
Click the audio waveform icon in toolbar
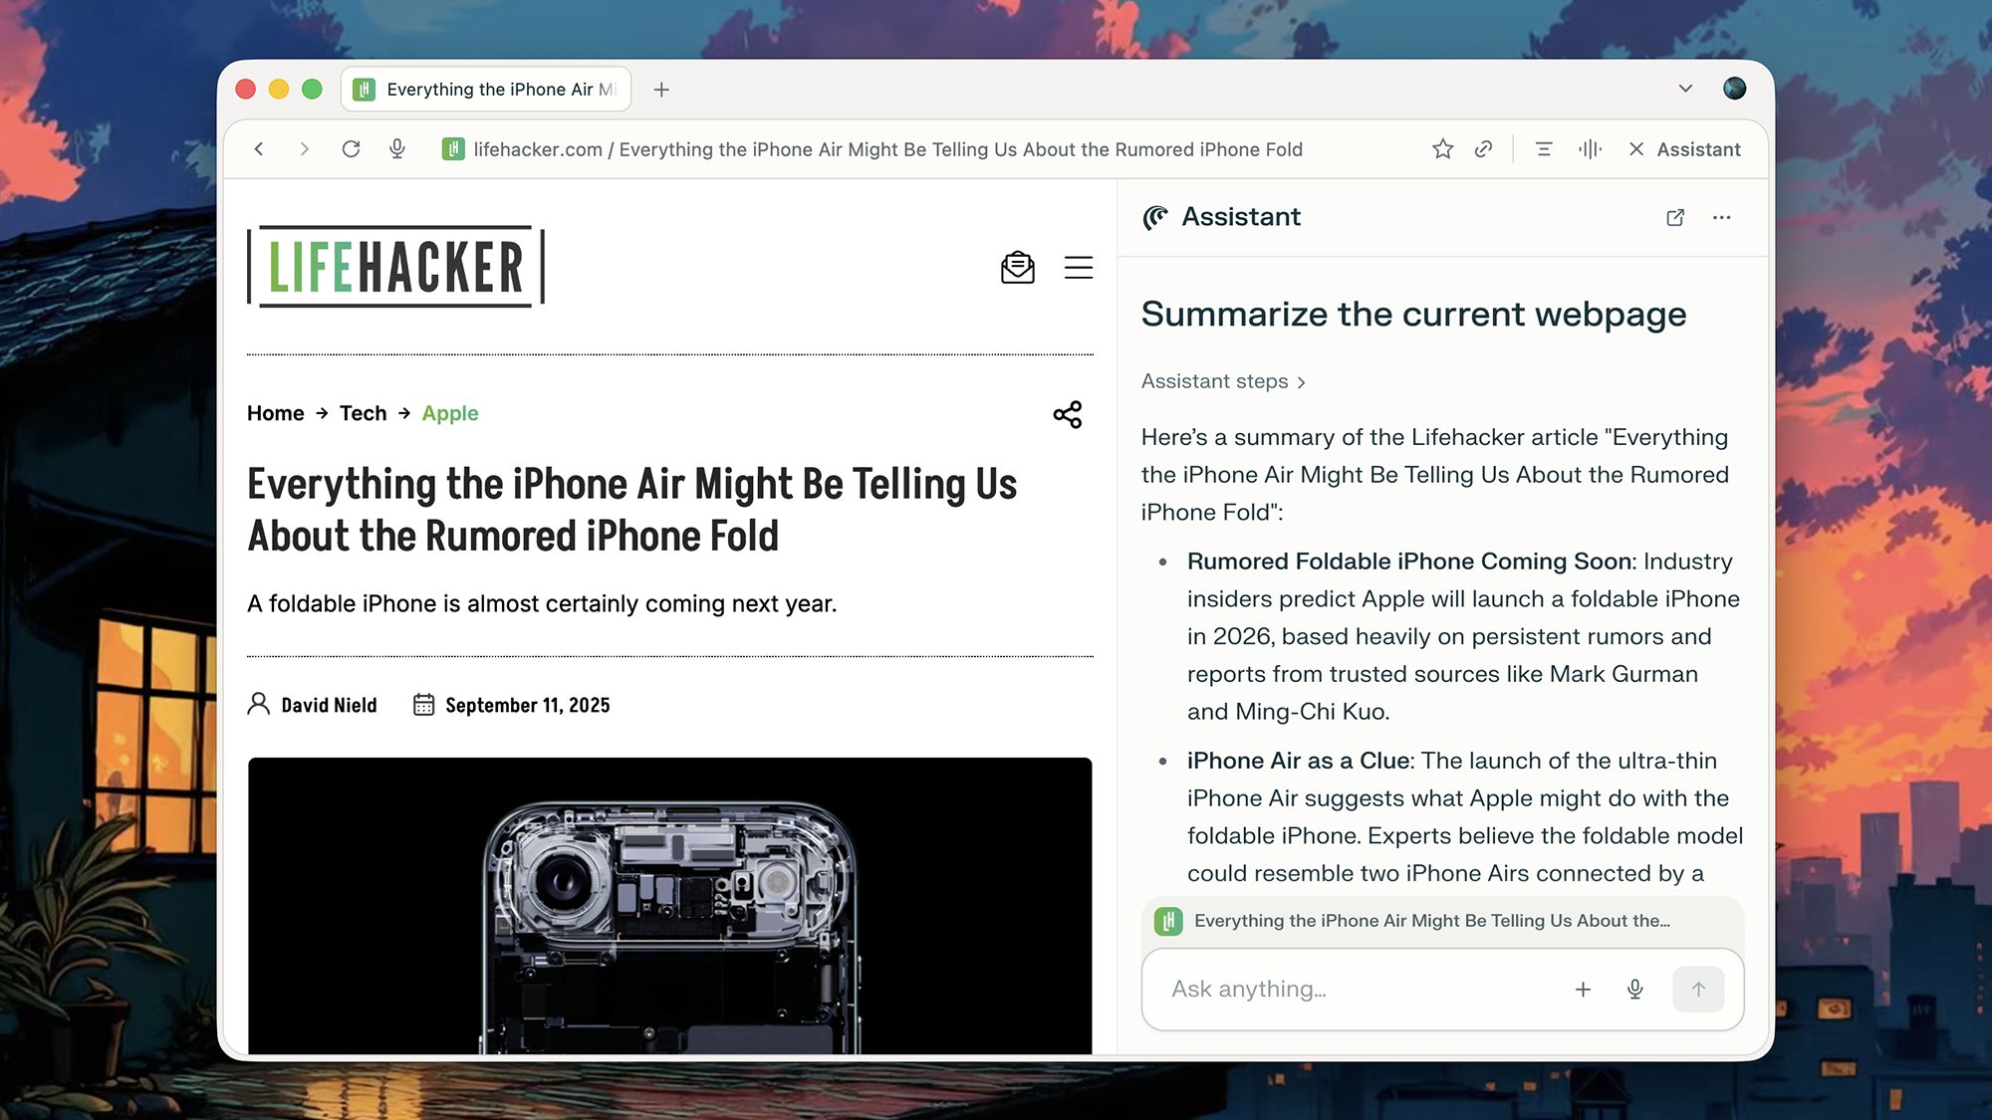tap(1590, 149)
